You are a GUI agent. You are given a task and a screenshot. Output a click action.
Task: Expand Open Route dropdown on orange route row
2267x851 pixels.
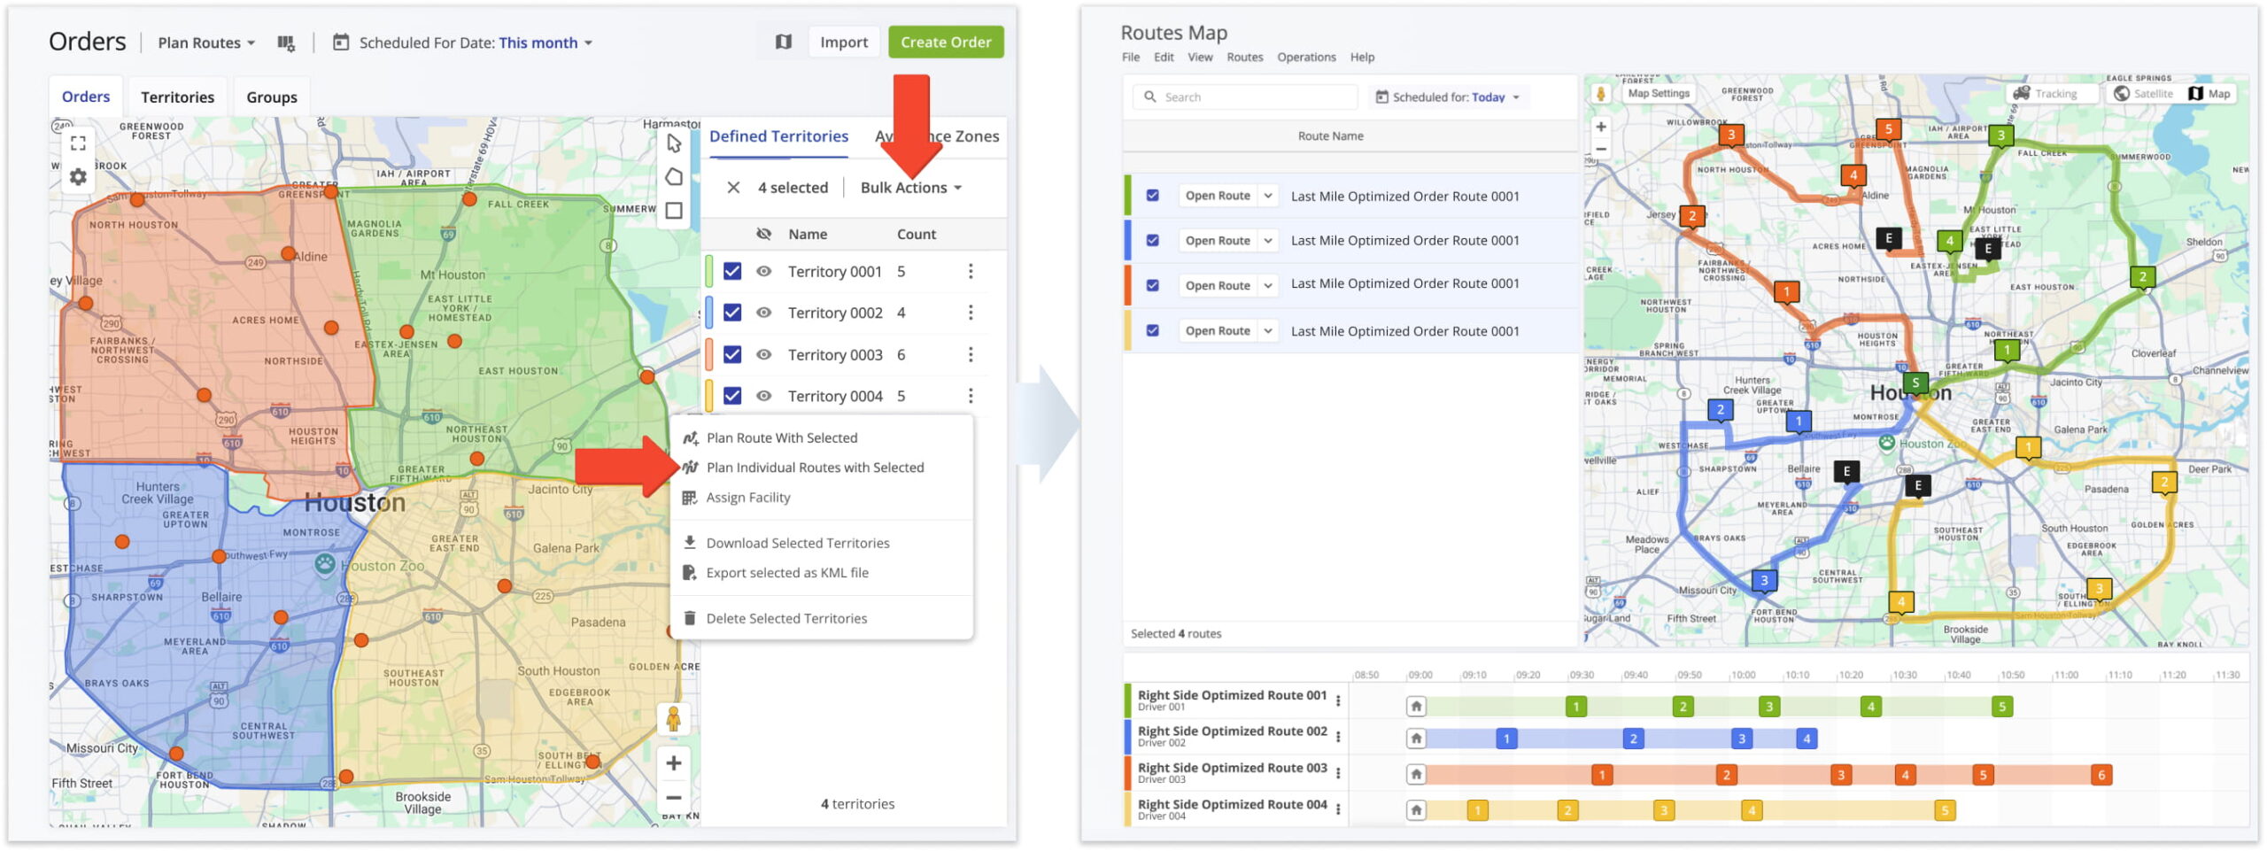coord(1268,285)
